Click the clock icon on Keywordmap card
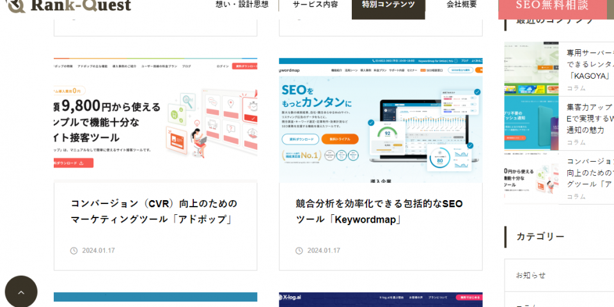Viewport: 614px width, 307px height. coord(299,251)
